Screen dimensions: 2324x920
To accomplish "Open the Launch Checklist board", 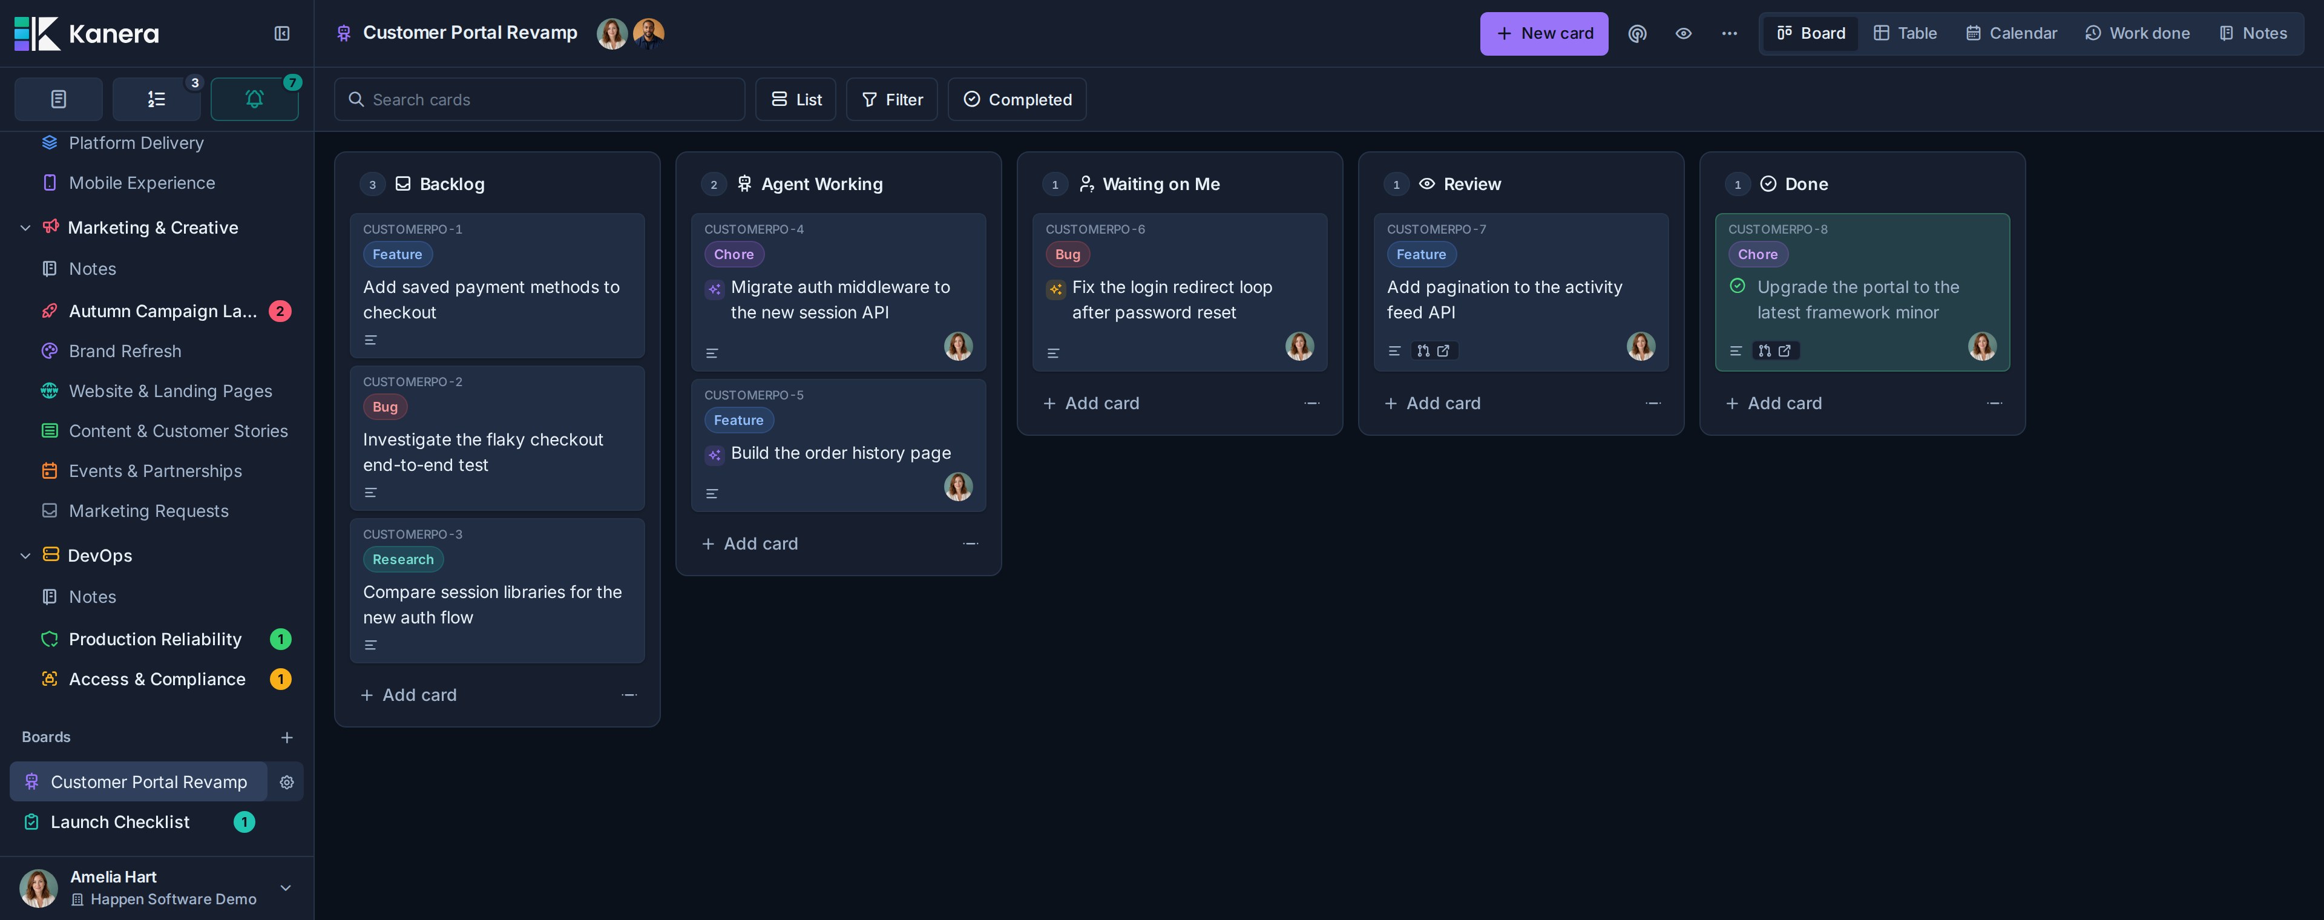I will [120, 822].
